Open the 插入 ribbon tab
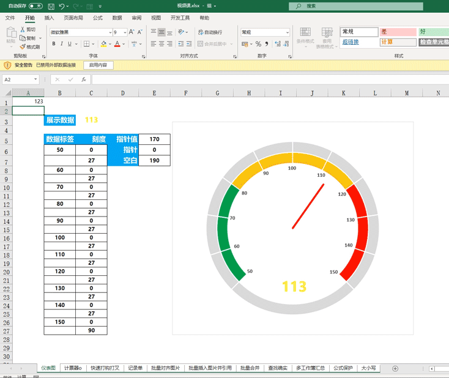The image size is (449, 378). 49,18
